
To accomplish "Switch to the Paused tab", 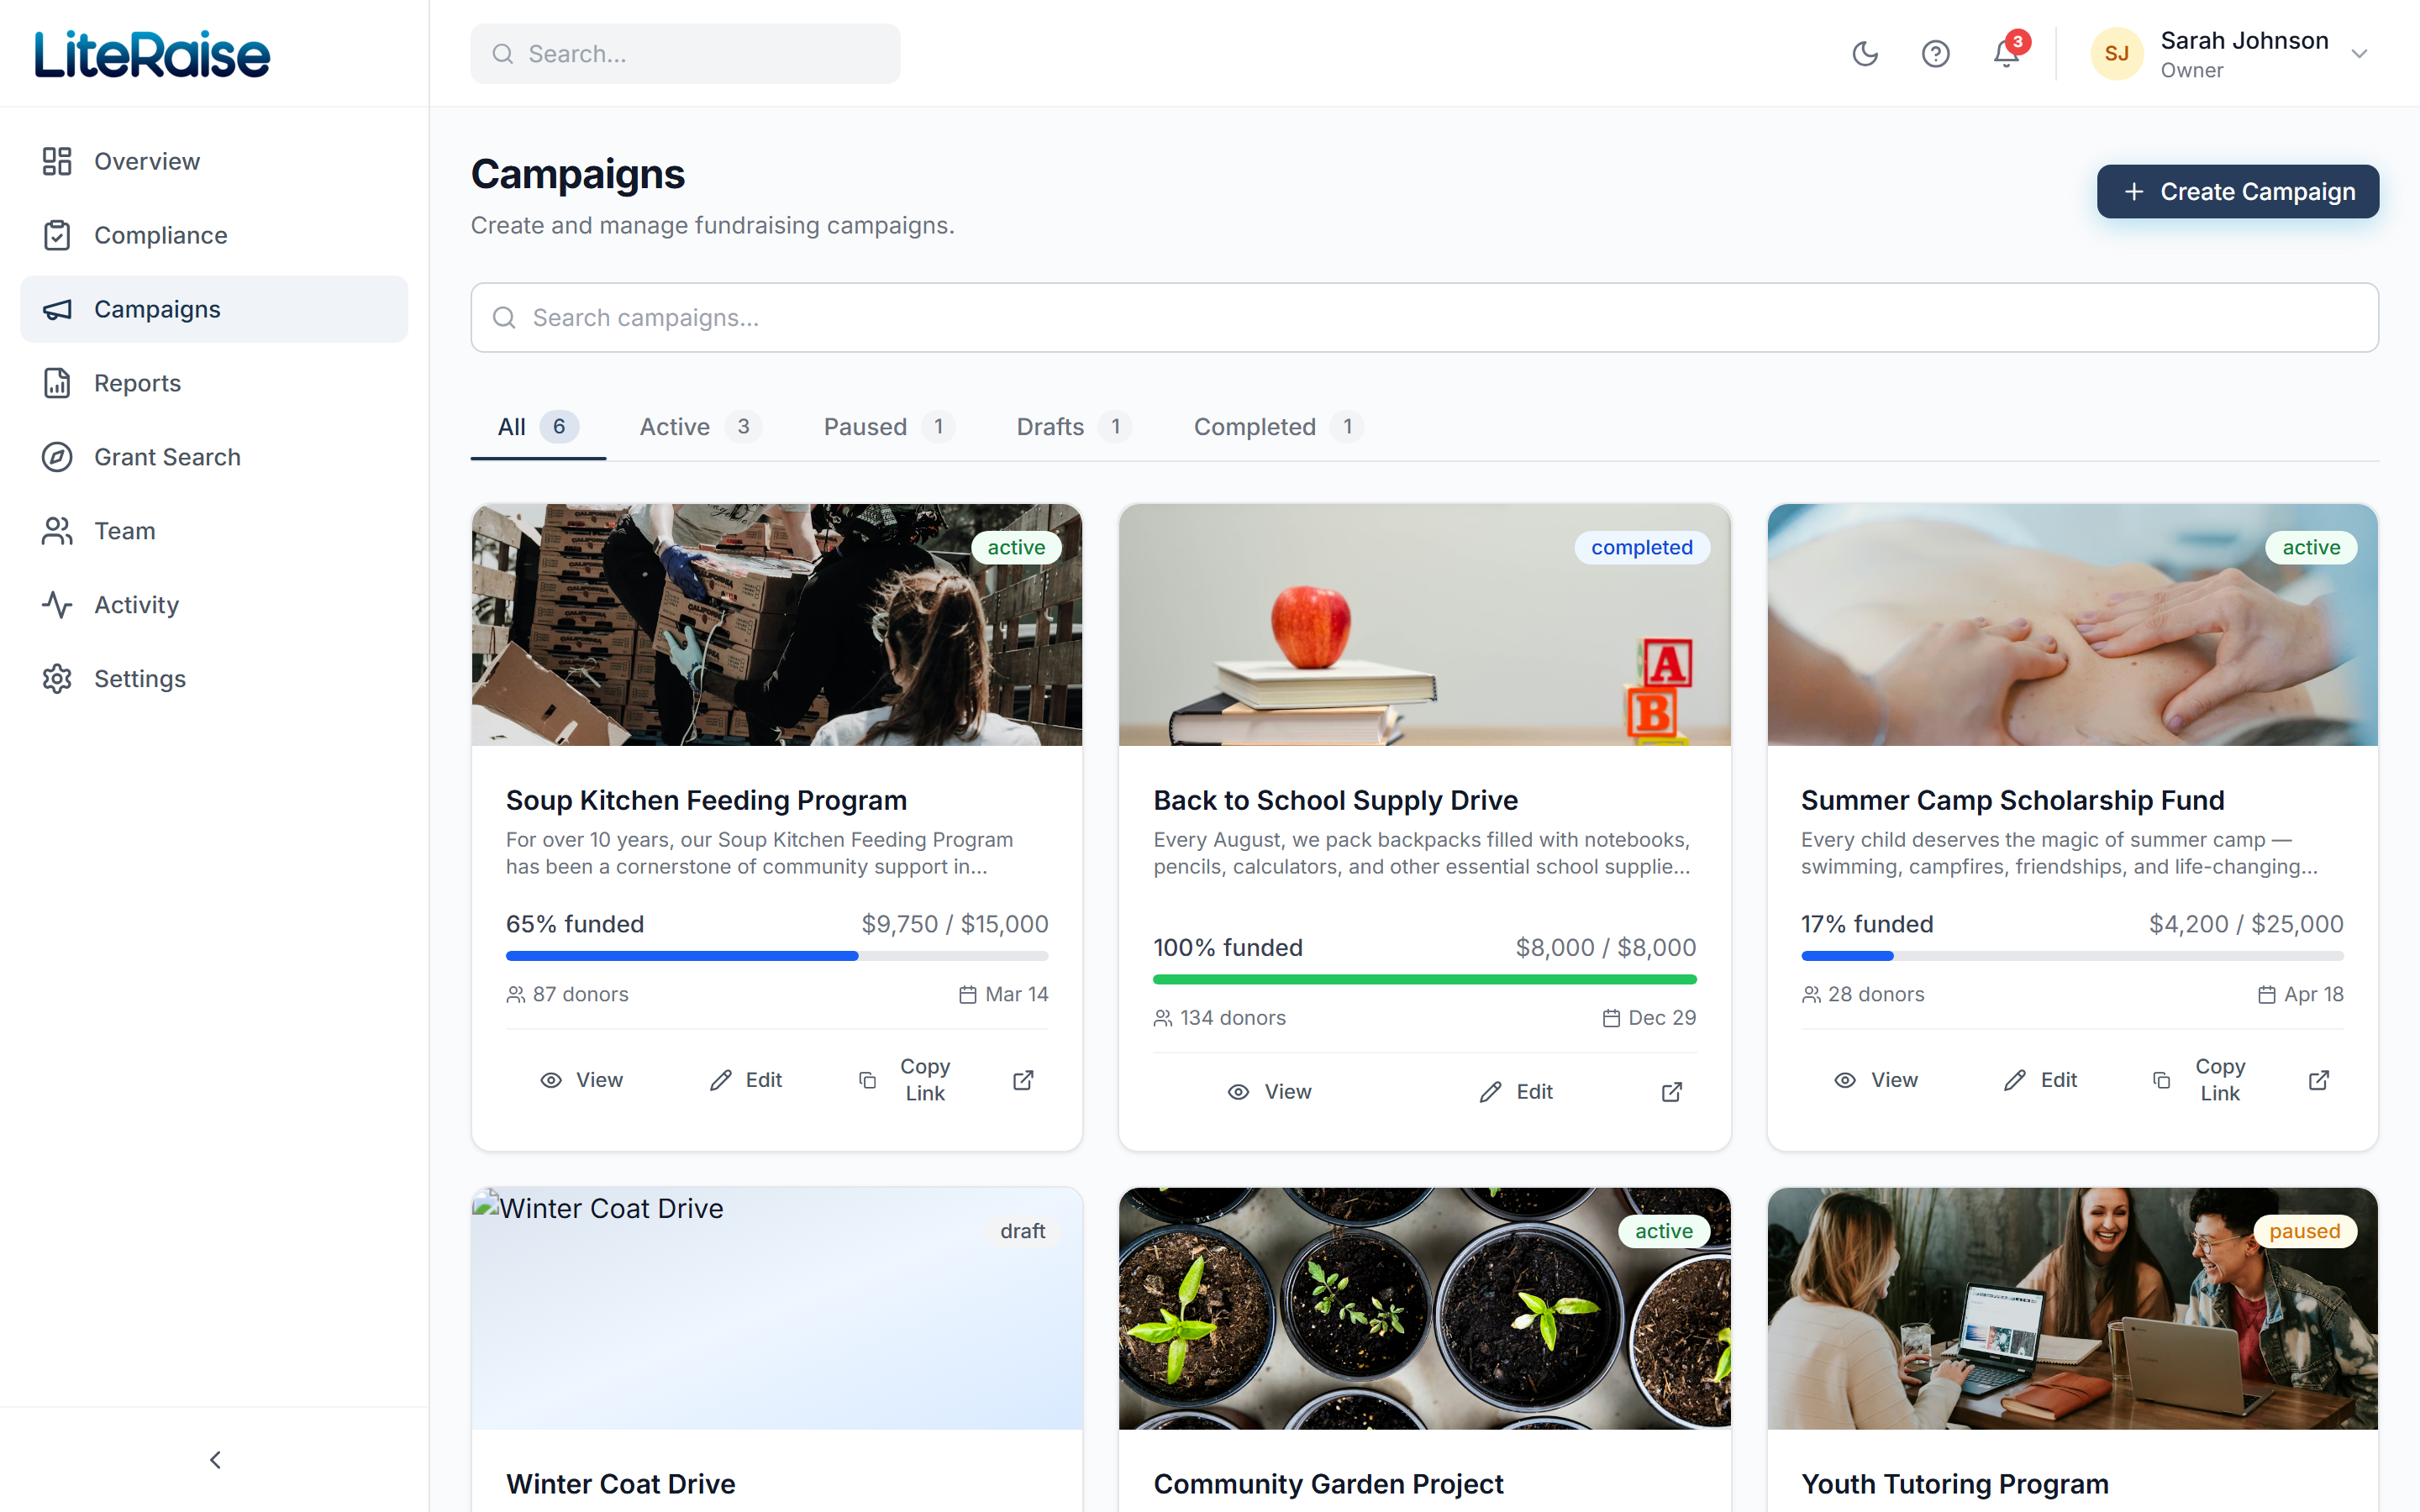I will pos(889,427).
